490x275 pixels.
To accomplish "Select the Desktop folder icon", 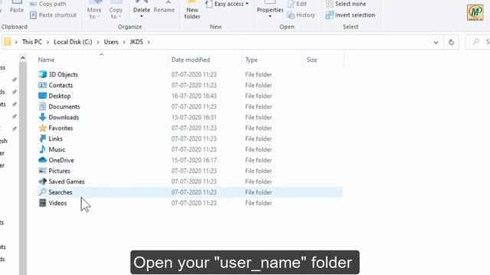I will pos(43,95).
